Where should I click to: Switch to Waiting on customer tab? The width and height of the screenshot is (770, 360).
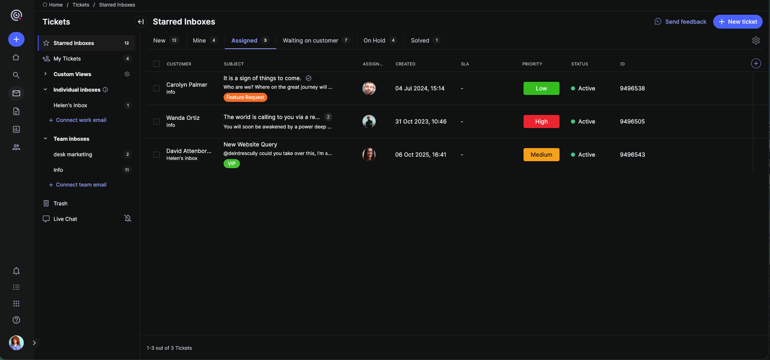(x=310, y=40)
